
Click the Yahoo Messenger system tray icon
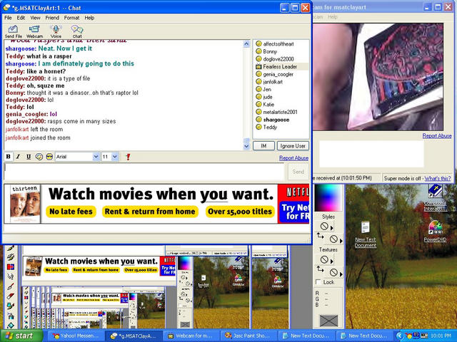(409, 336)
